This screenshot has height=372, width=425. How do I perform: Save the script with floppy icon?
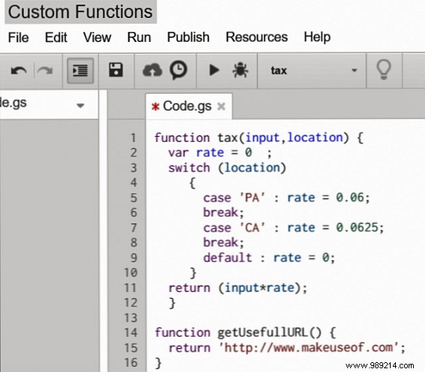tap(116, 70)
